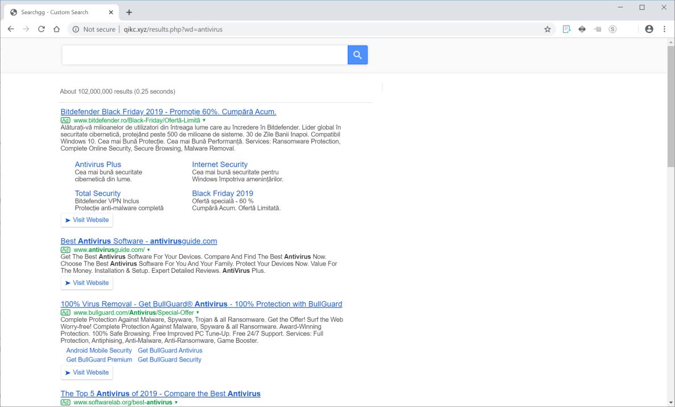Click the browser back arrow

[x=11, y=29]
